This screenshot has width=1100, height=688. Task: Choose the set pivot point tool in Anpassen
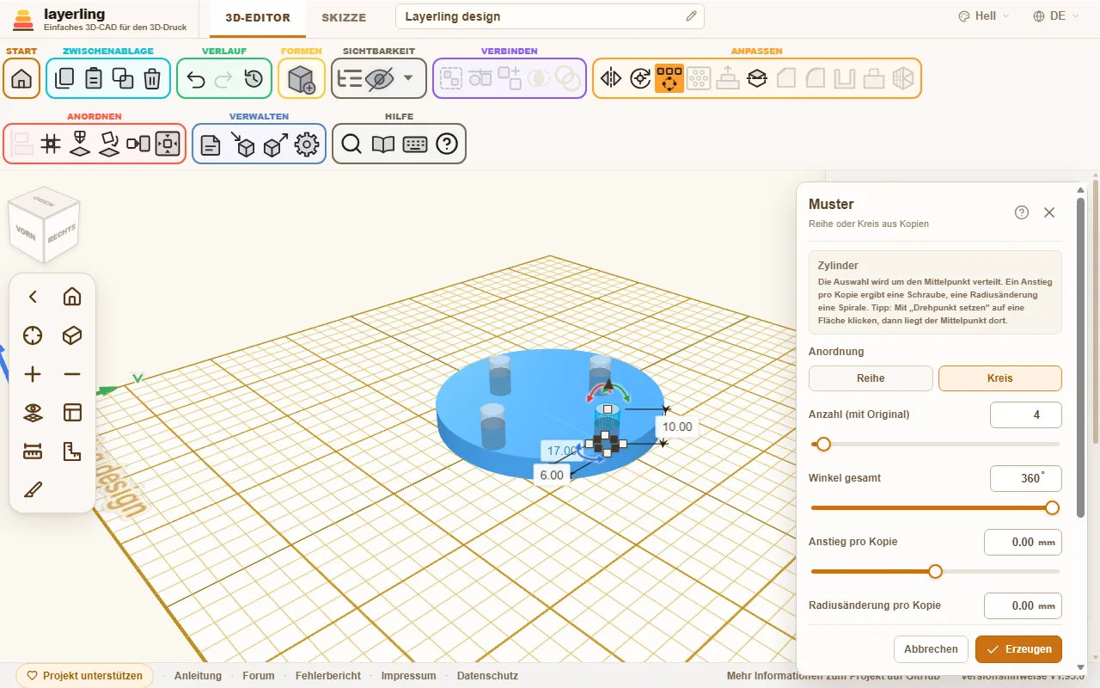[640, 79]
